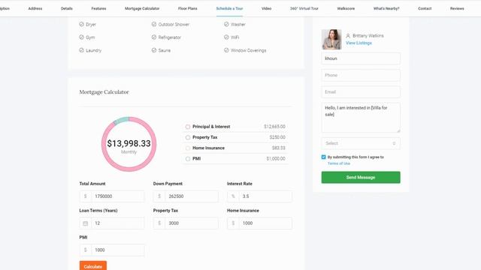The width and height of the screenshot is (481, 270).
Task: Go to the Reviews tab
Action: (457, 8)
